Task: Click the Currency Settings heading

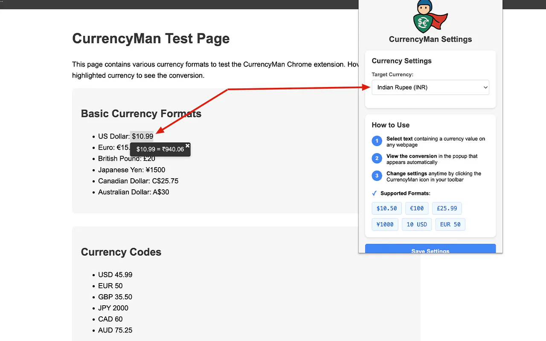Action: coord(401,61)
